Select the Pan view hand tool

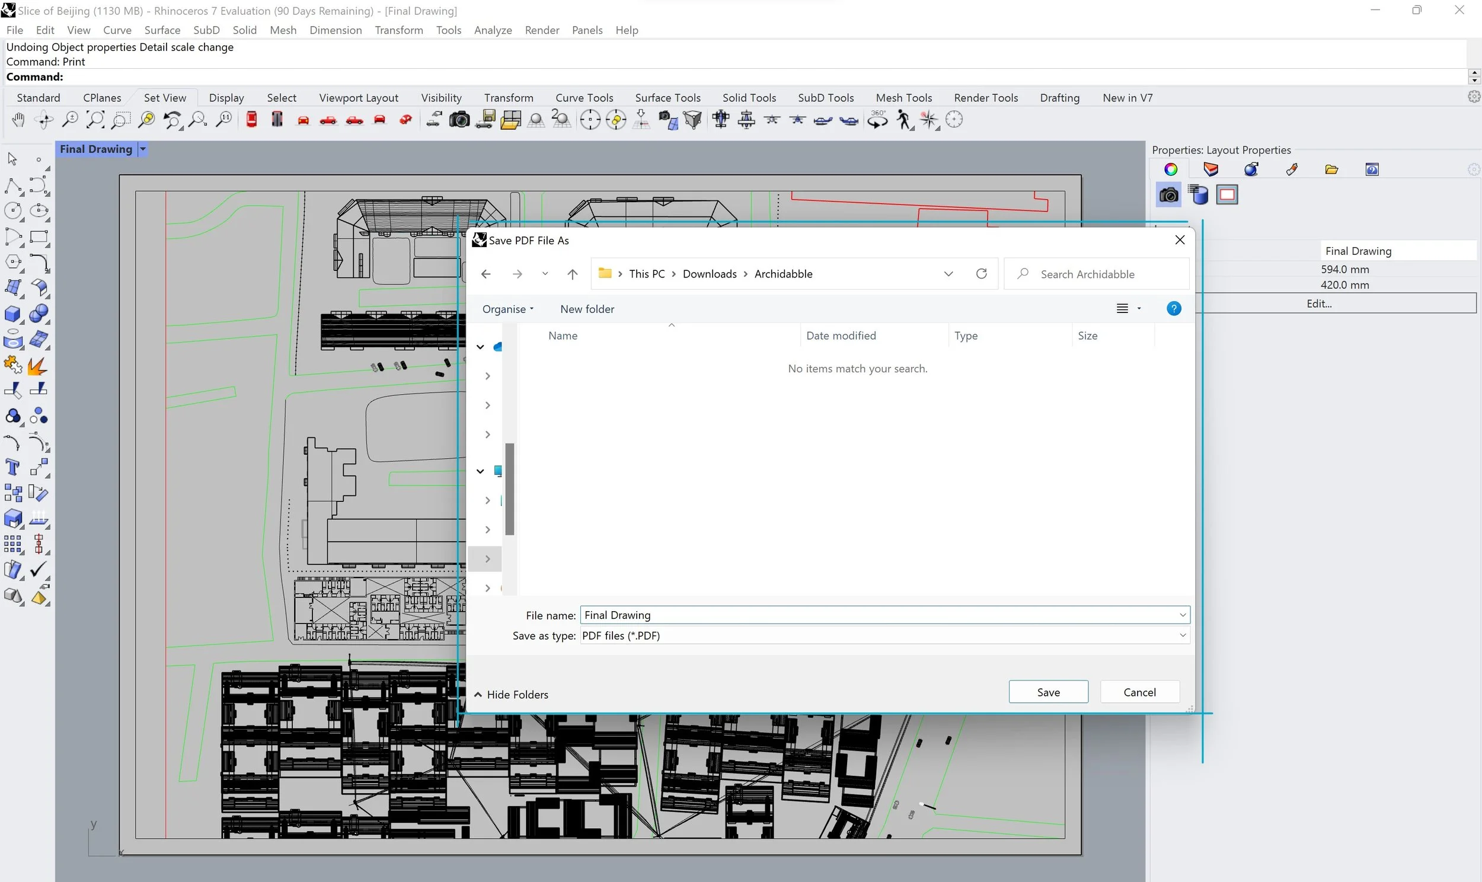(18, 120)
